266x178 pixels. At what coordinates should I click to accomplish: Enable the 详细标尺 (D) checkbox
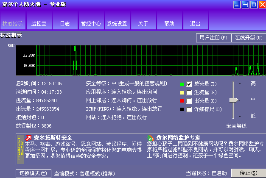coord(189,109)
